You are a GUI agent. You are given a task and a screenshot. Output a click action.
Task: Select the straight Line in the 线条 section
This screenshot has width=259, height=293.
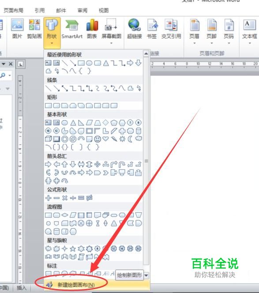(48, 88)
